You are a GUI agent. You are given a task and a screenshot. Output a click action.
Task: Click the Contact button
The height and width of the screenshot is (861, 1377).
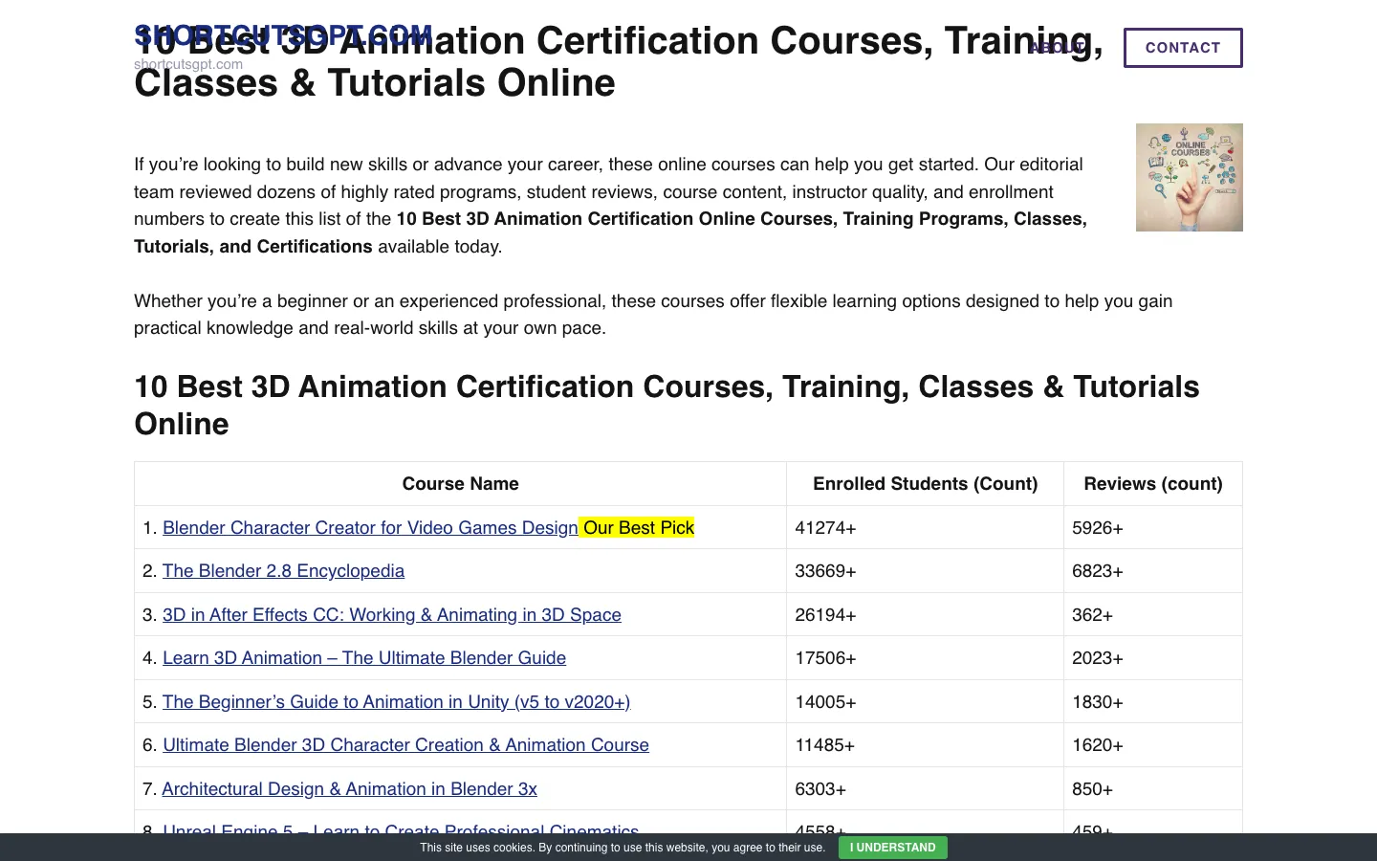coord(1183,48)
